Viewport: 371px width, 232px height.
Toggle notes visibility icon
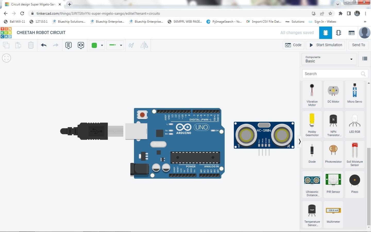(x=81, y=45)
